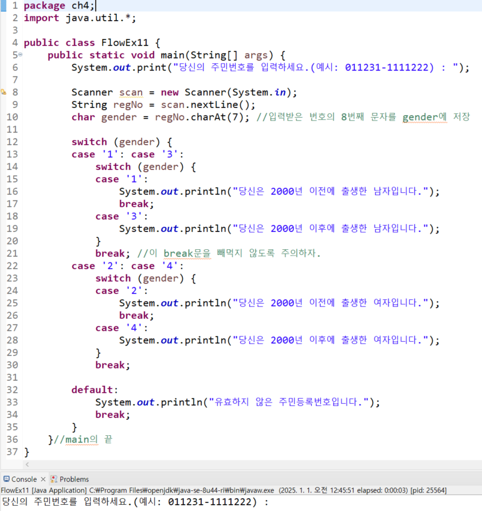Click 'regNo.charAt(7)' expression
The height and width of the screenshot is (511, 482).
199,117
